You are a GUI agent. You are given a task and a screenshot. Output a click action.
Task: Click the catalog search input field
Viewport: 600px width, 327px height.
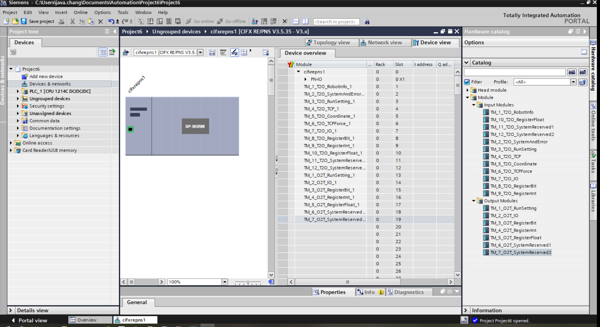(515, 72)
